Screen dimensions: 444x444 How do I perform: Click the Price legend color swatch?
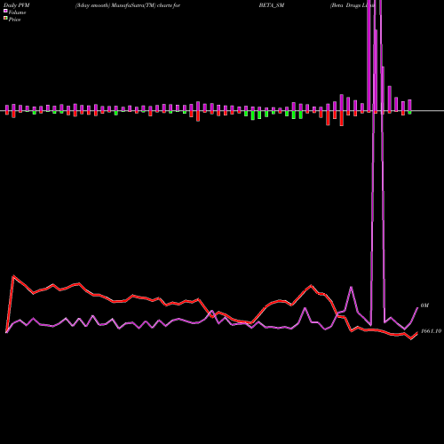pyautogui.click(x=5, y=19)
